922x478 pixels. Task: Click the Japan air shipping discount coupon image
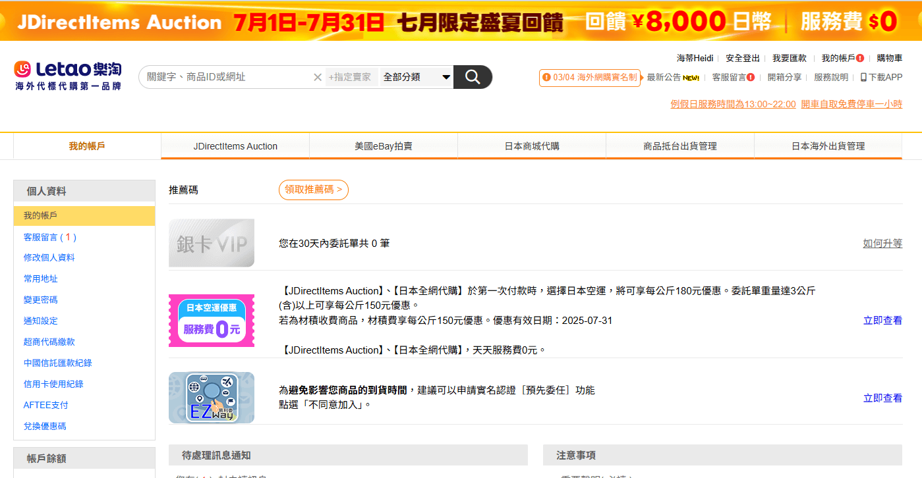pos(212,321)
